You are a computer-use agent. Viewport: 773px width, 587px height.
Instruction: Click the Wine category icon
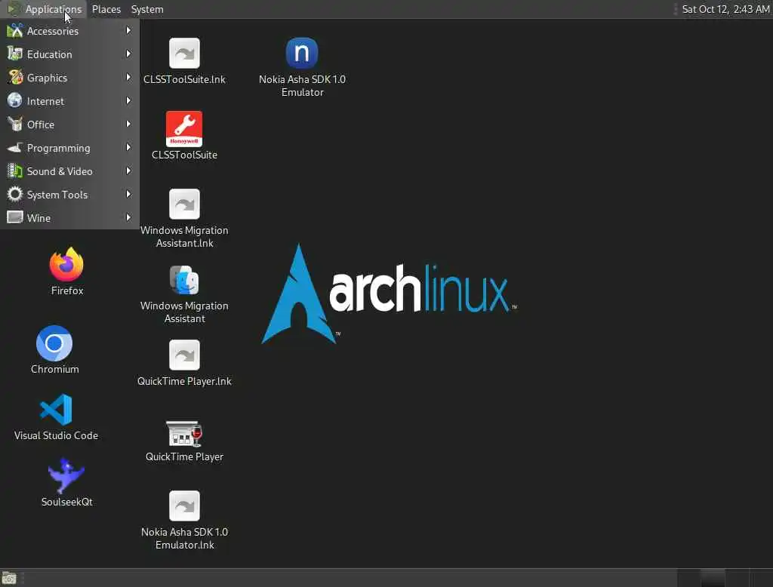pos(15,217)
